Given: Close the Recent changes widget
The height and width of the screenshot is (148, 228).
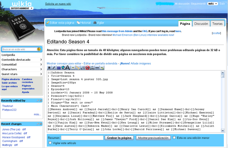Looking at the screenshot, I should tap(41, 124).
